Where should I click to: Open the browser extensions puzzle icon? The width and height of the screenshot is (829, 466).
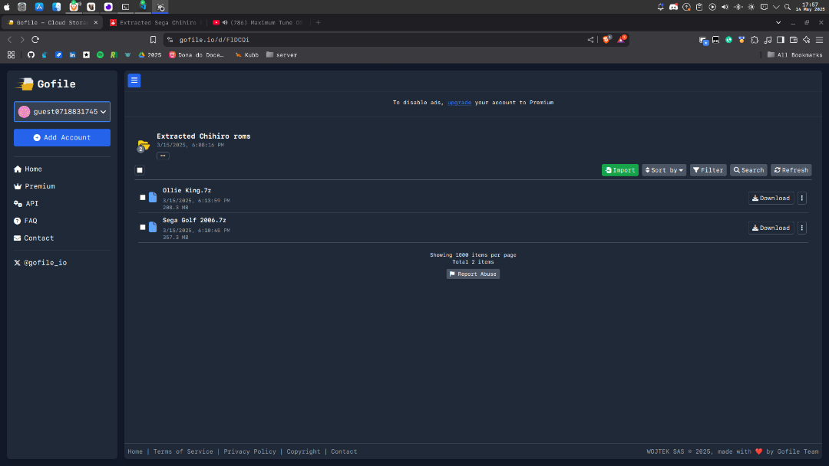[755, 40]
